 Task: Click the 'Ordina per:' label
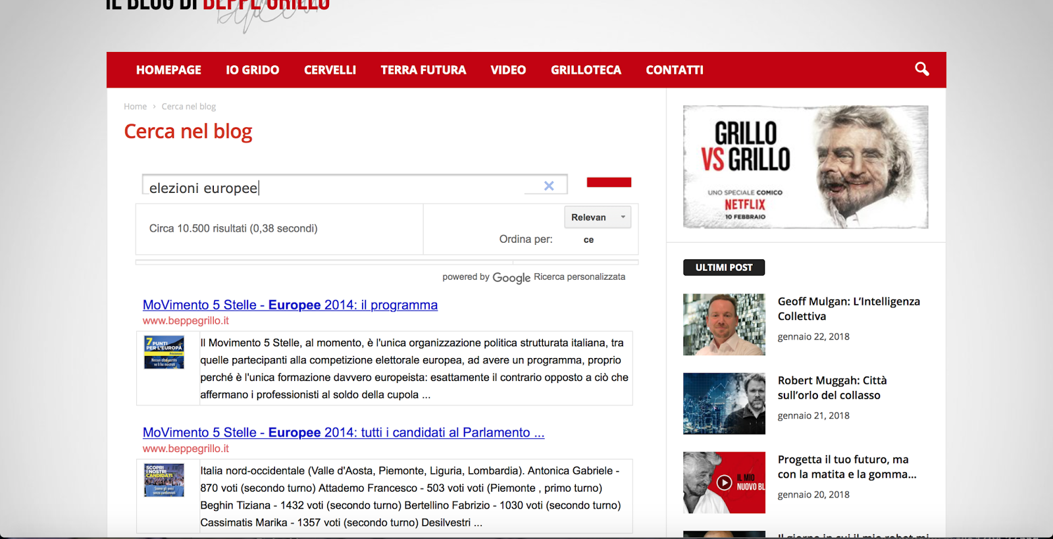tap(526, 239)
